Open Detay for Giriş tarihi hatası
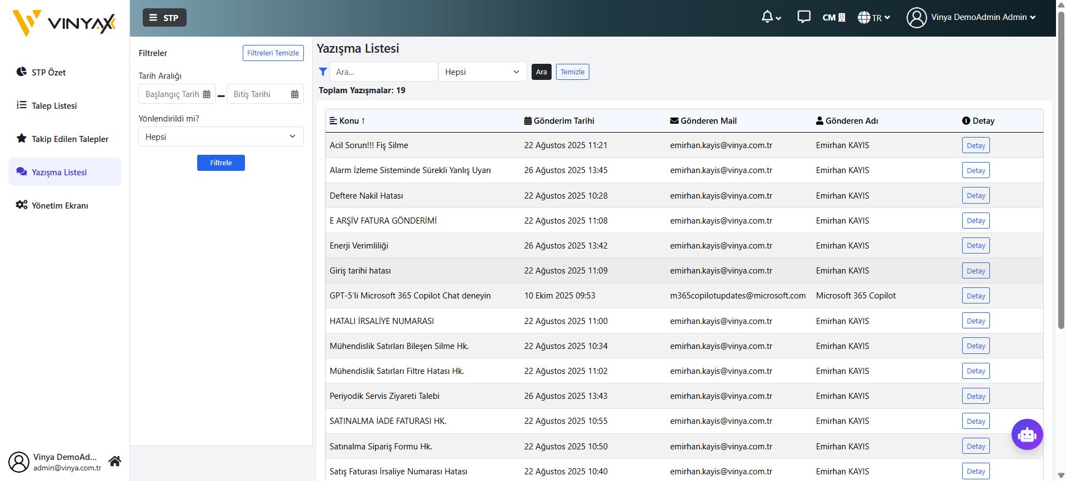Viewport: 1066px width, 481px height. tap(976, 271)
